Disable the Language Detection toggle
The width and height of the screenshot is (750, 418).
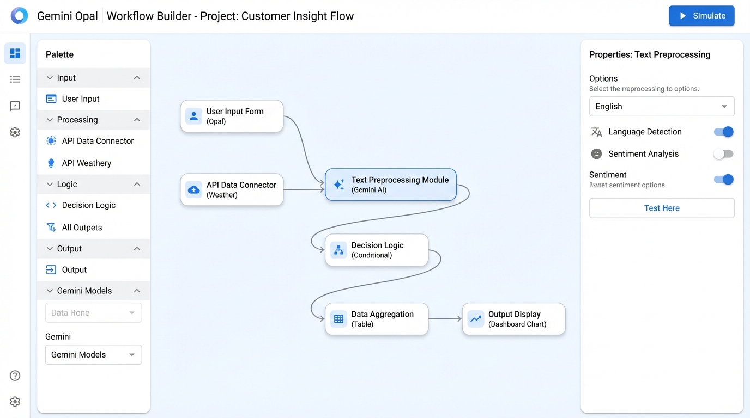723,132
